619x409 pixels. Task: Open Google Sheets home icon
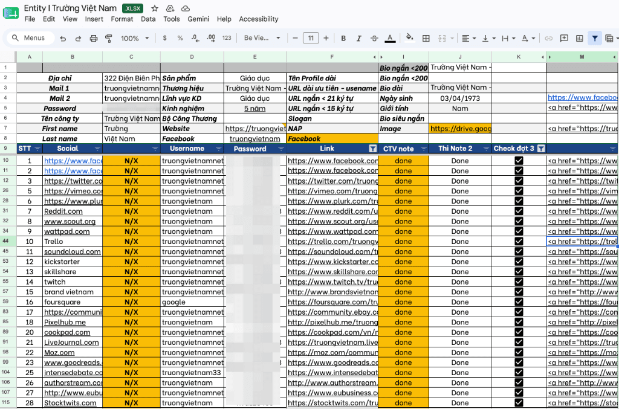point(11,13)
